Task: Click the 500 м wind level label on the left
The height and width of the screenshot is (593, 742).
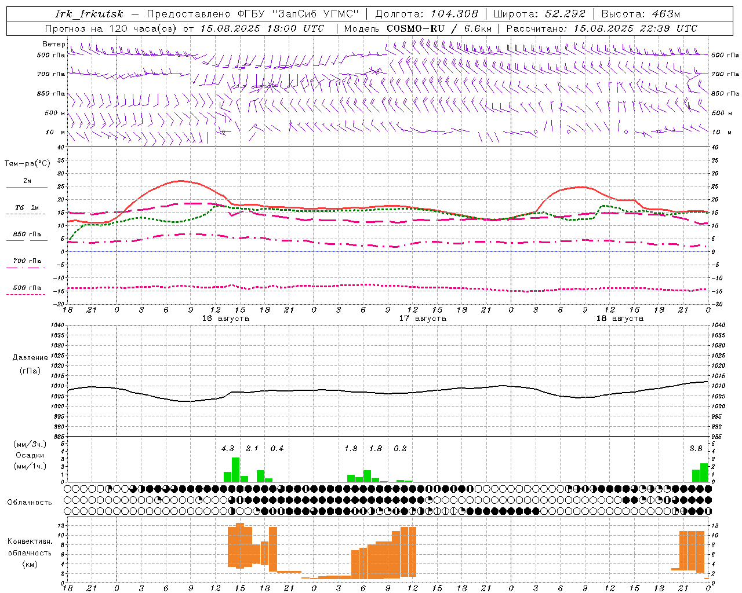Action: (55, 113)
